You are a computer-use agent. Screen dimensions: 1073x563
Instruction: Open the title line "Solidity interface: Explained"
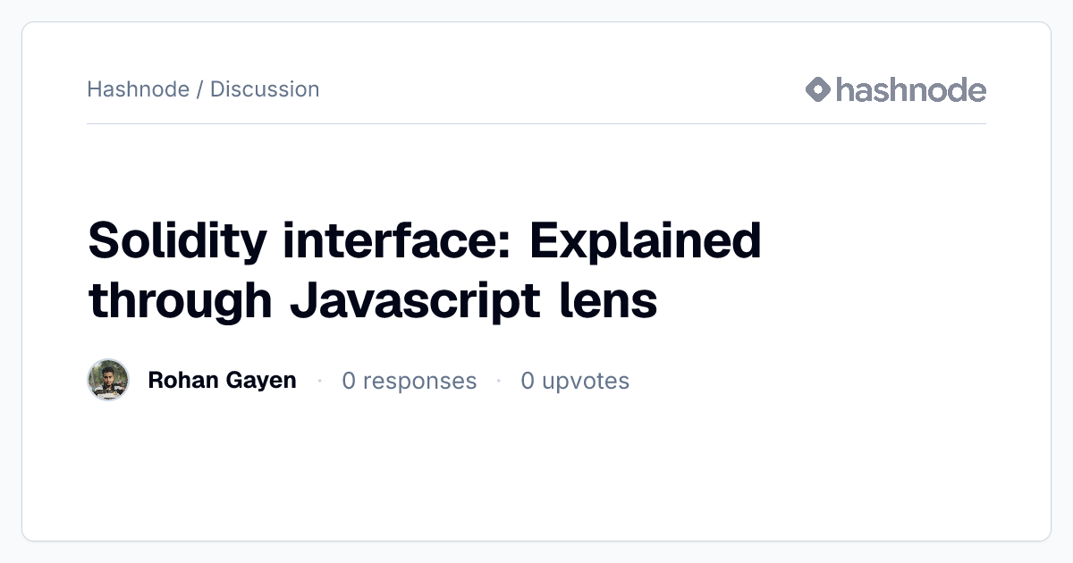(425, 239)
